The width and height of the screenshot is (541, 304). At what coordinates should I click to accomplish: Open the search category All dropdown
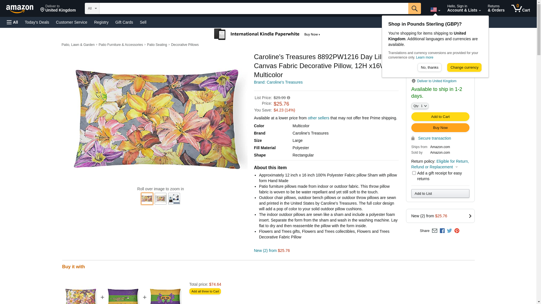point(92,8)
